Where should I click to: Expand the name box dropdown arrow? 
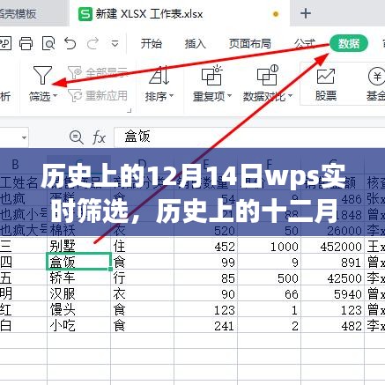(24, 137)
